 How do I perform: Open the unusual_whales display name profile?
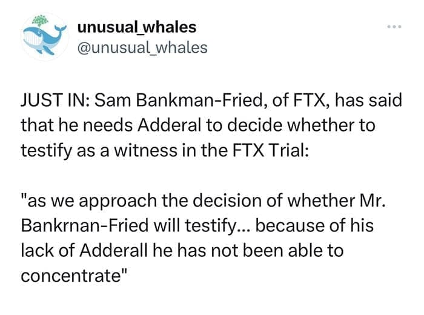pyautogui.click(x=137, y=27)
